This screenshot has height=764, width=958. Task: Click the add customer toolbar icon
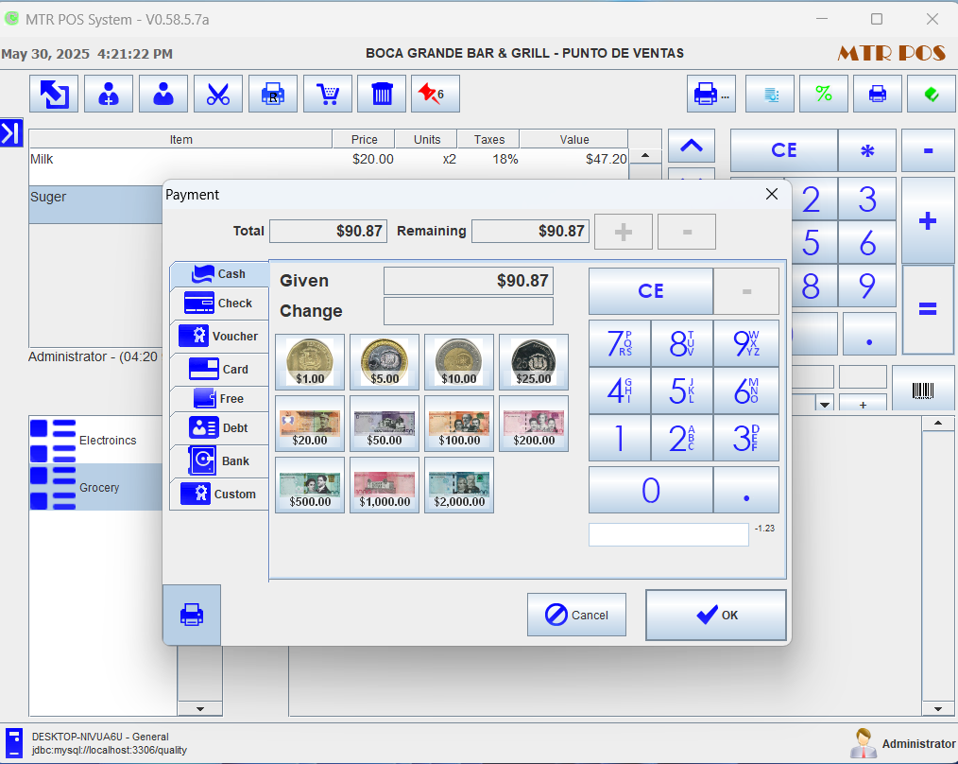[109, 94]
